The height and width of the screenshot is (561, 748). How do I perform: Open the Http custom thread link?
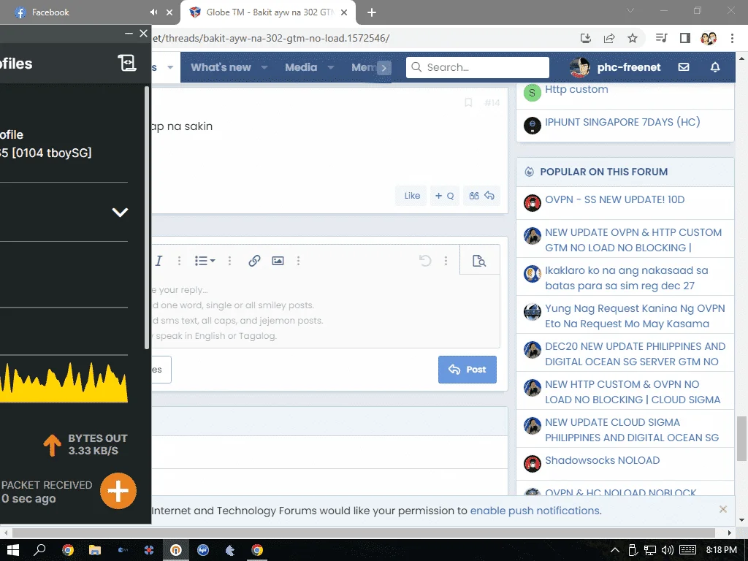click(576, 89)
